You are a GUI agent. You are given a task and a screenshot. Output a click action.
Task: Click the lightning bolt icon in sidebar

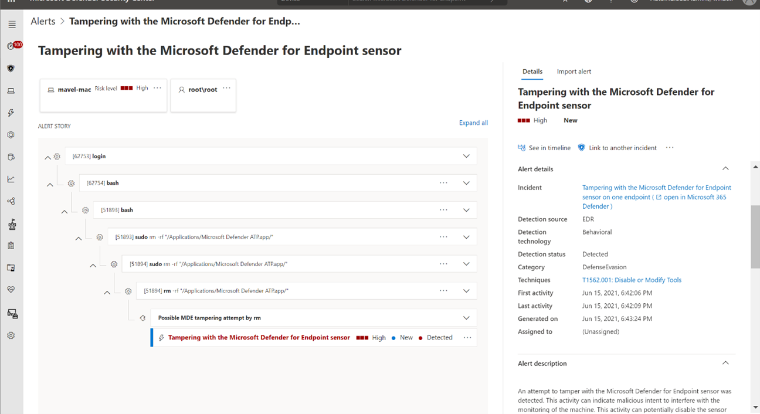point(11,113)
